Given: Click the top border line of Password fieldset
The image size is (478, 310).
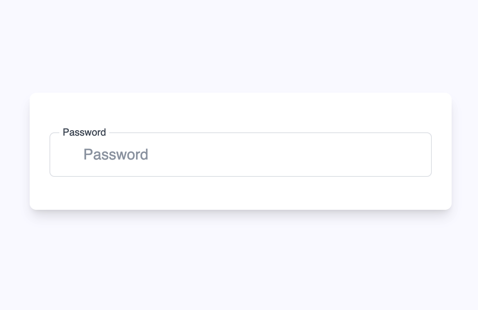Looking at the screenshot, I should click(270, 133).
